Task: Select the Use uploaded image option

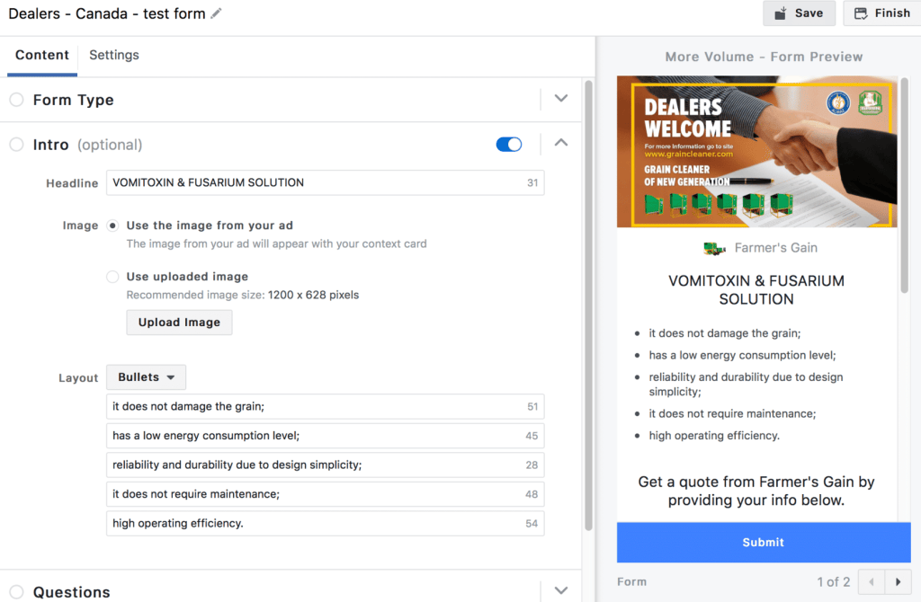Action: pyautogui.click(x=112, y=277)
